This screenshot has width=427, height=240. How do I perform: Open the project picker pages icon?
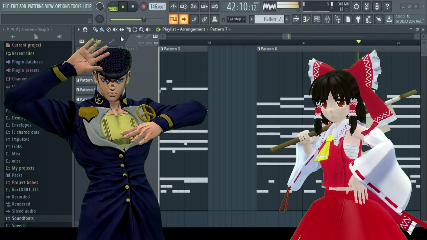click(x=348, y=19)
